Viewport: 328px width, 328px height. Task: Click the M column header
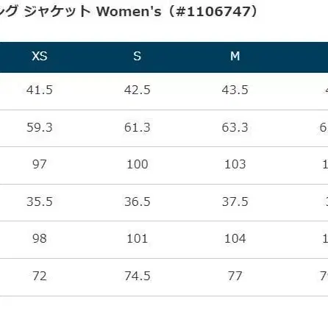(x=235, y=56)
